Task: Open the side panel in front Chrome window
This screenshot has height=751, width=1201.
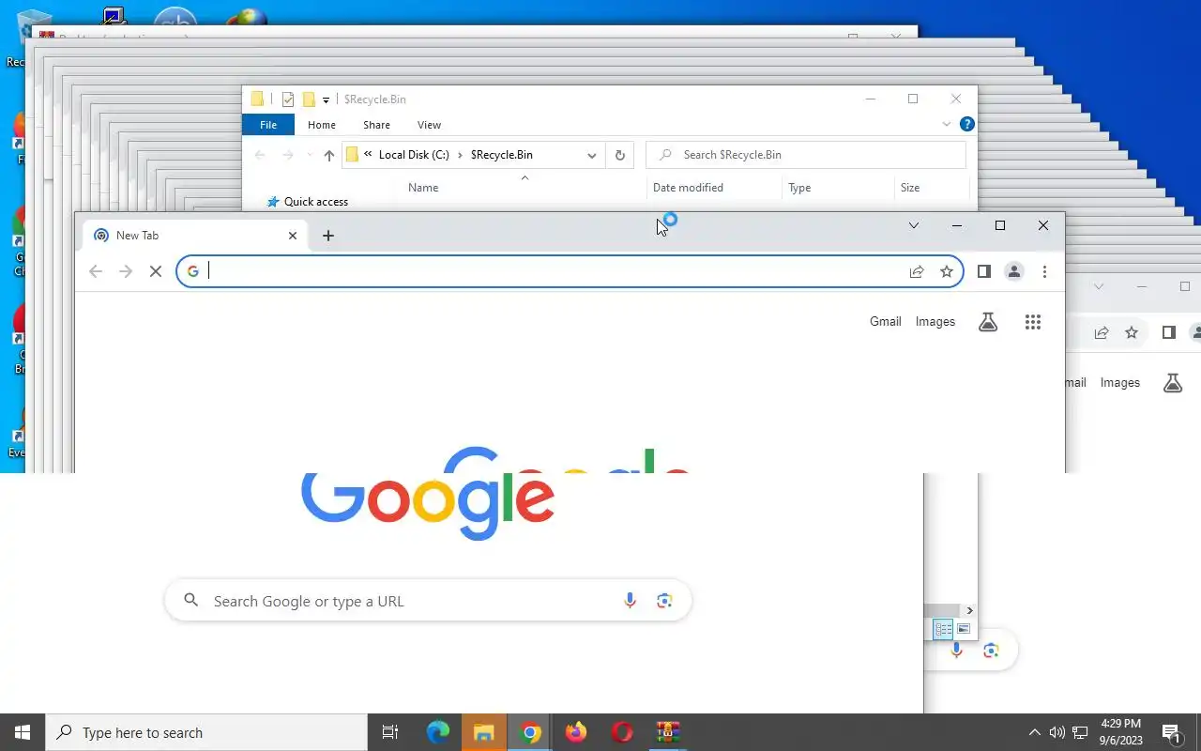Action: coord(983,271)
